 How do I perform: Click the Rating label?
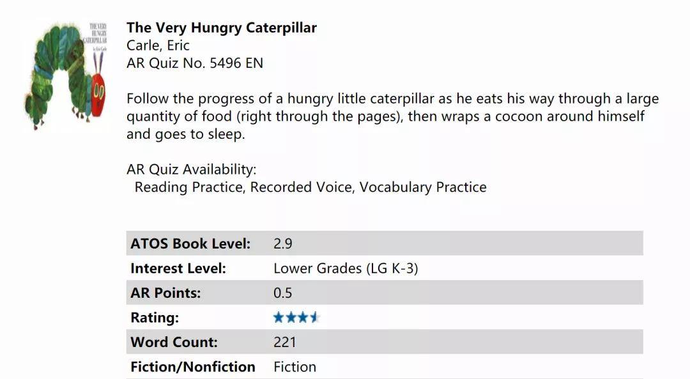(x=155, y=318)
